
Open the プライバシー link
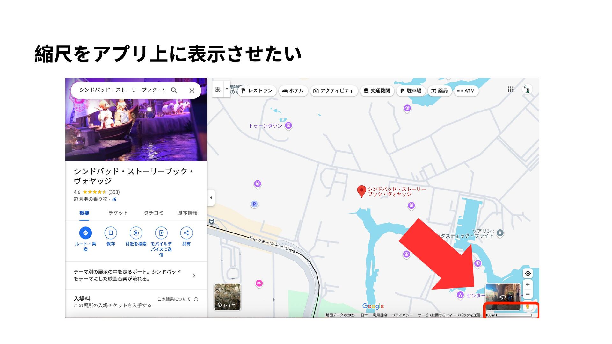pos(402,315)
